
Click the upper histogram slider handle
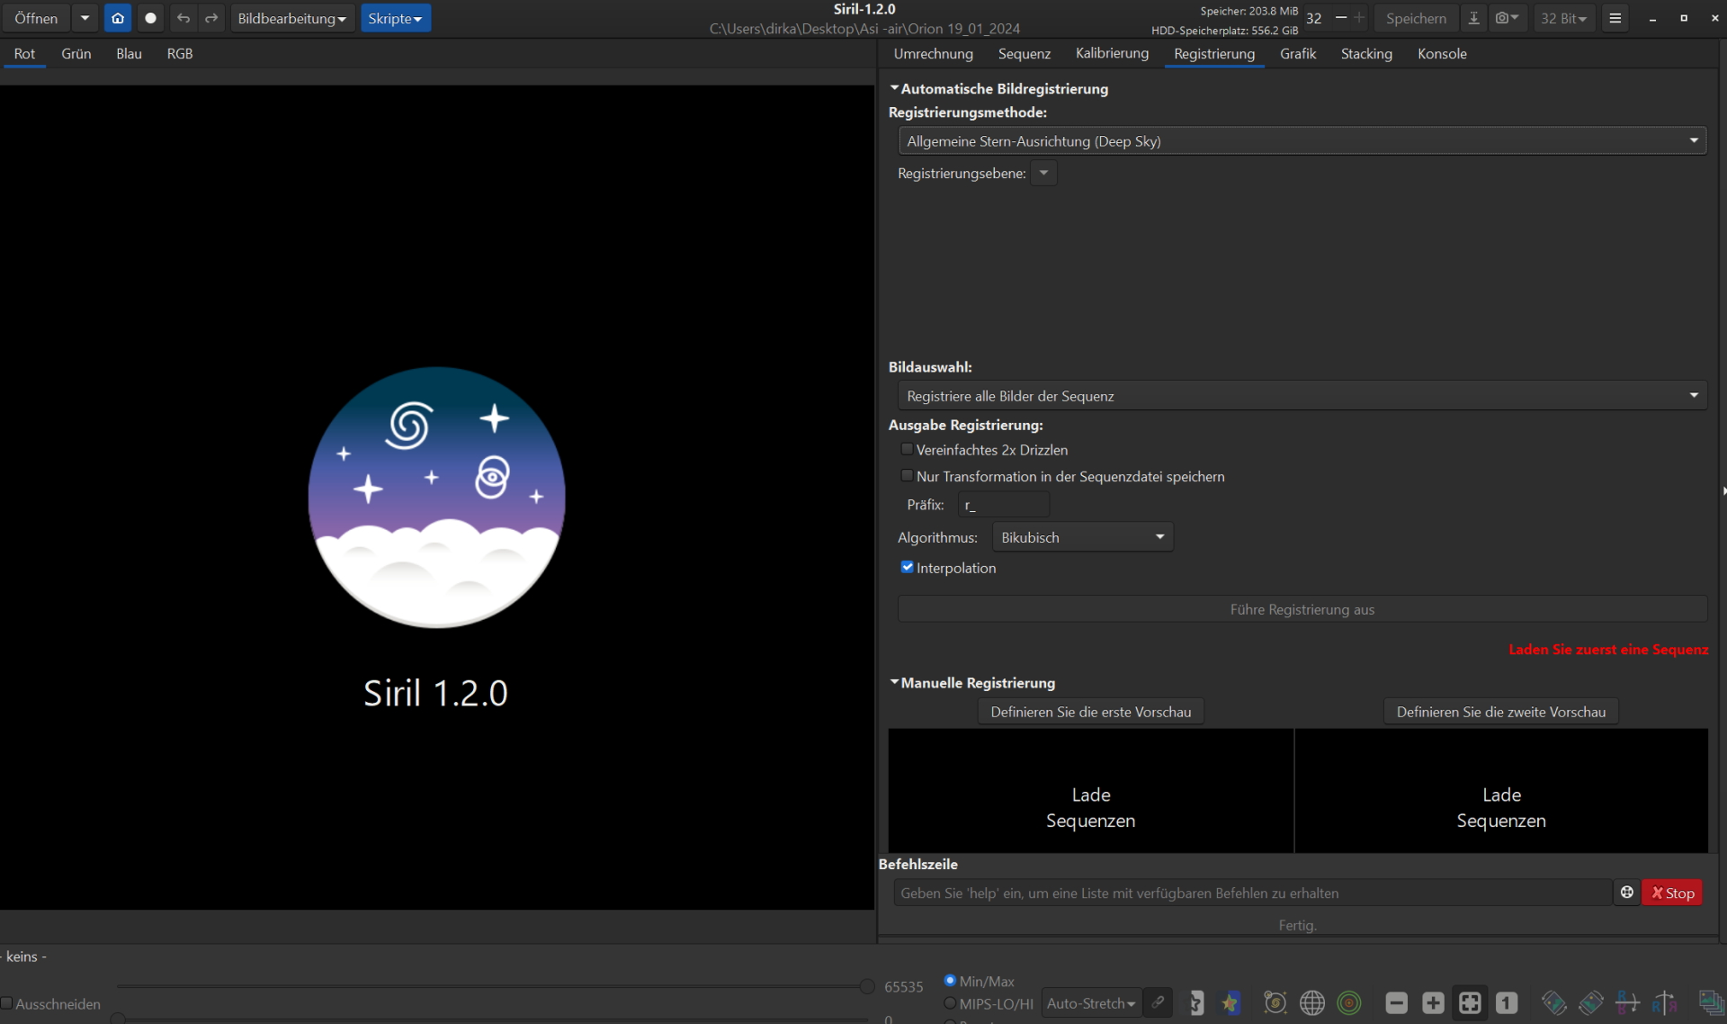(867, 986)
